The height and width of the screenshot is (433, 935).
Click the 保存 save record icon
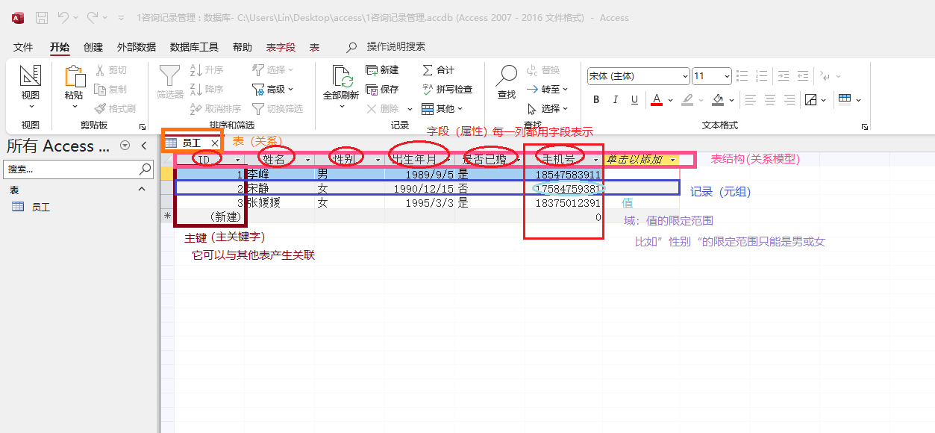point(373,89)
